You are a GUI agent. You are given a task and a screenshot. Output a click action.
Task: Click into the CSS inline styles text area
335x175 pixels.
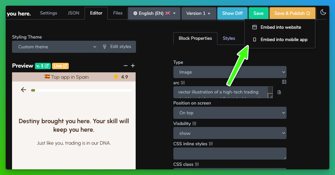pos(230,154)
